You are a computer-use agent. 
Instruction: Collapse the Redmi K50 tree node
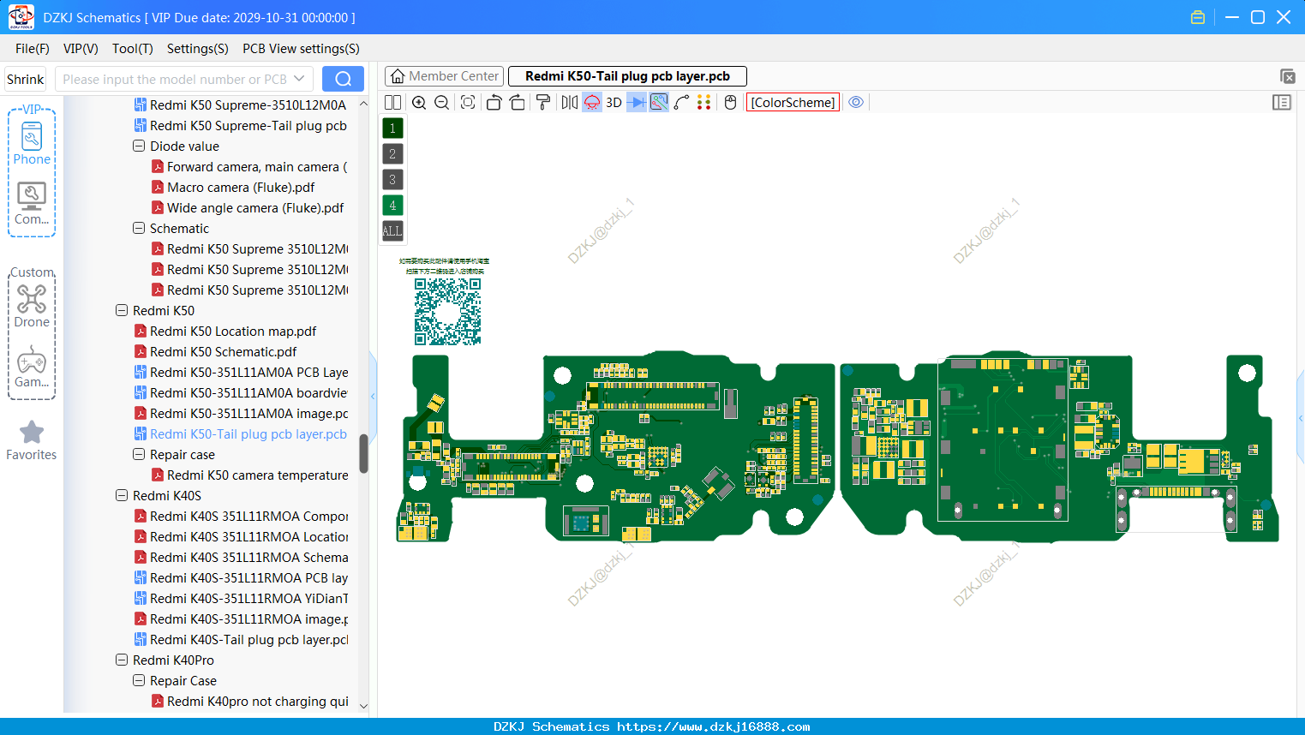tap(122, 311)
